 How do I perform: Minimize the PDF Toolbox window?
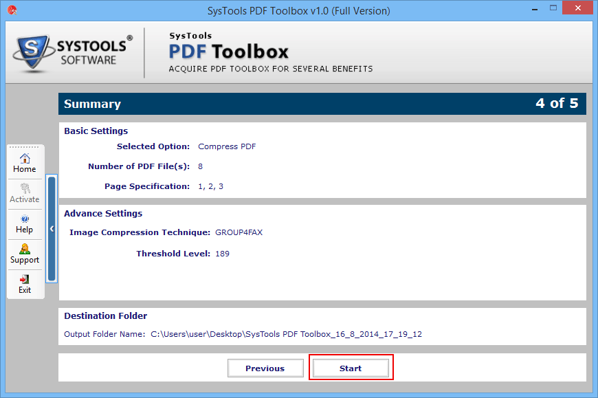point(535,8)
